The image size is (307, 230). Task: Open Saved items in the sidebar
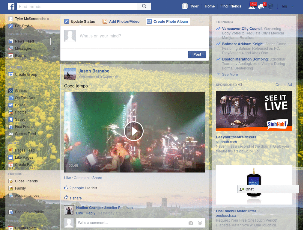17,119
